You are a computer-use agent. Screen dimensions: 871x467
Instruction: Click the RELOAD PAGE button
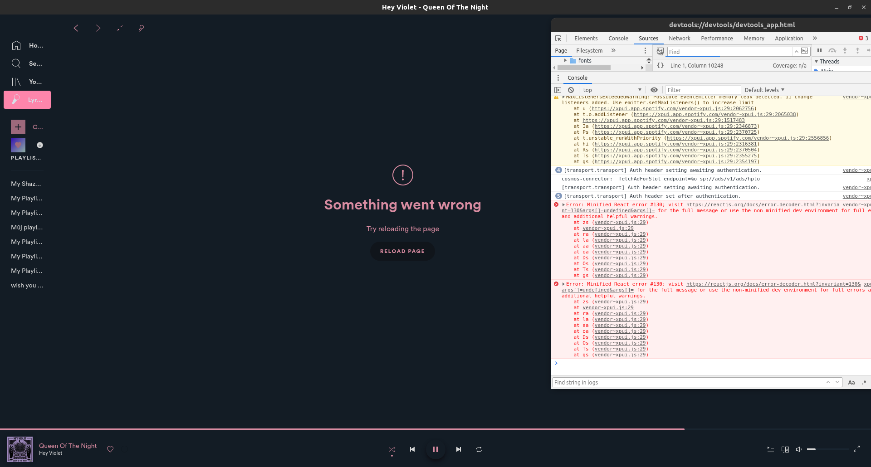tap(402, 251)
